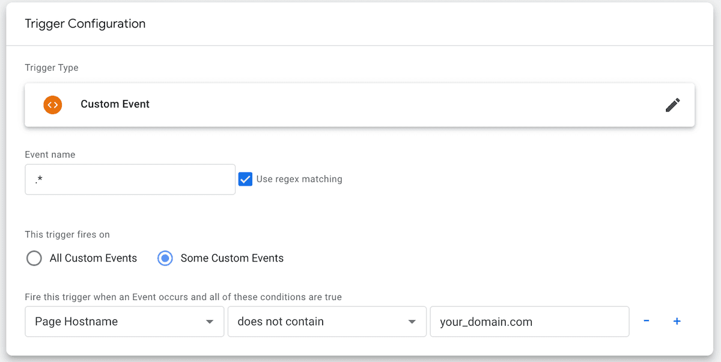Image resolution: width=721 pixels, height=362 pixels.
Task: Remove the condition with the blue minus icon
Action: 646,321
